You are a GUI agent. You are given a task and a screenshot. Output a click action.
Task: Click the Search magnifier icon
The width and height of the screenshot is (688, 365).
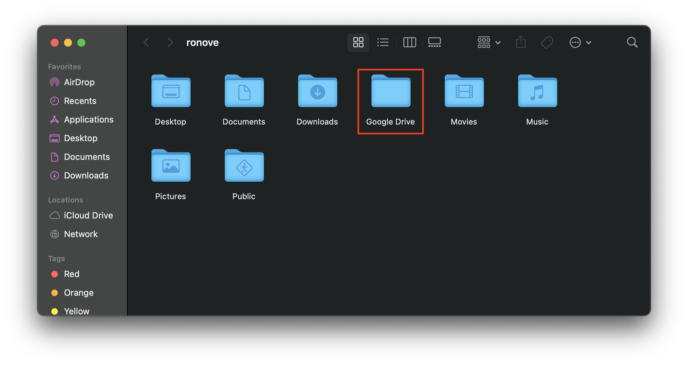(x=632, y=42)
